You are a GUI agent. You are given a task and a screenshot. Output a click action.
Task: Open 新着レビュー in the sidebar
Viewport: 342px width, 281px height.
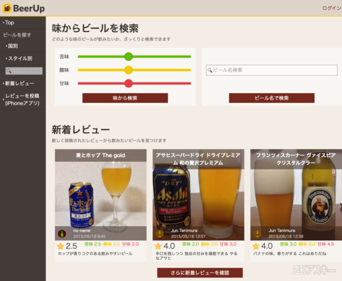19,84
